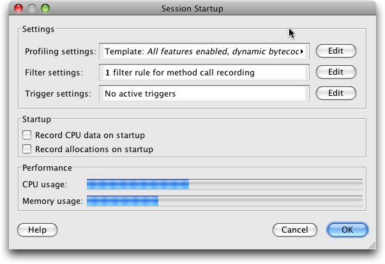Screen dimensions: 385x264
Task: Open Help for session startup
Action: (37, 229)
